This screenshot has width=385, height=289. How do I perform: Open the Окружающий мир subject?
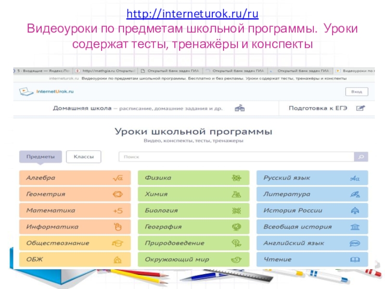(x=193, y=259)
